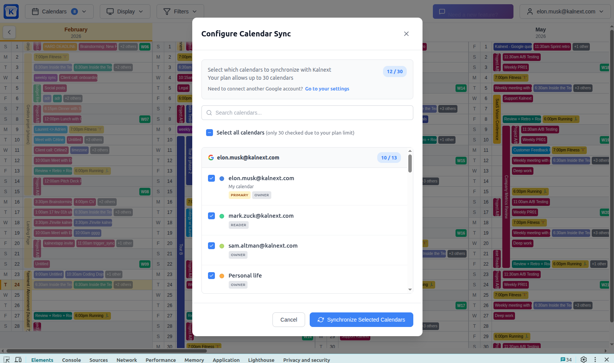Expand the Display dropdown
The image size is (614, 363).
point(125,11)
